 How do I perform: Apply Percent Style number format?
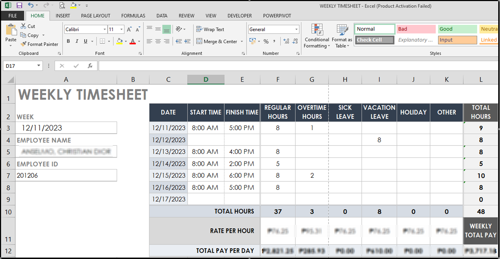[266, 41]
